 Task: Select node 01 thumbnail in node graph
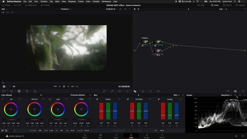145,42
